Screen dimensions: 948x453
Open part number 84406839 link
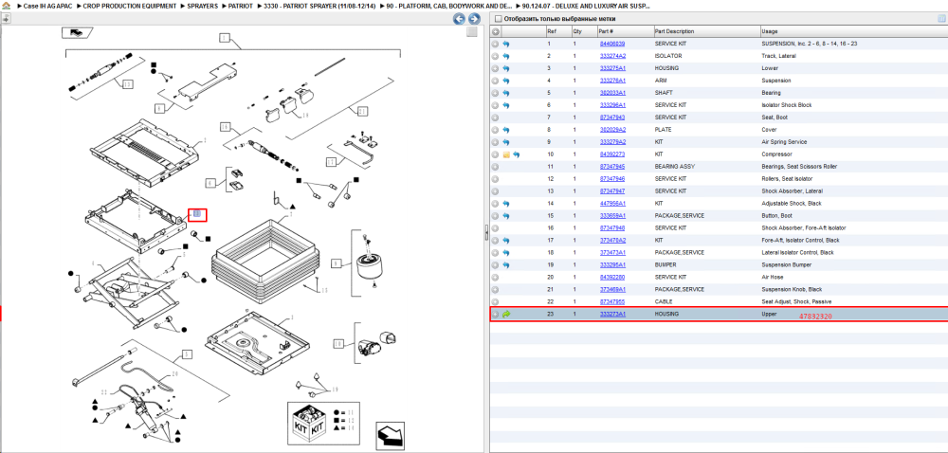tap(611, 45)
